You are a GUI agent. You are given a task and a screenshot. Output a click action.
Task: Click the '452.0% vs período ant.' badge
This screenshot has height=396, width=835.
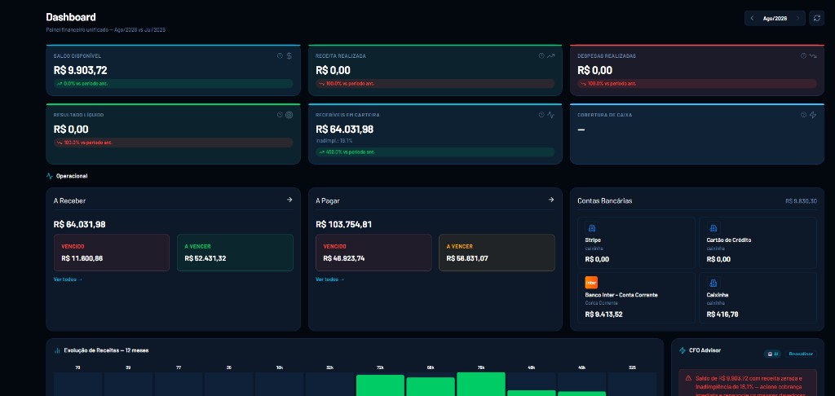435,152
